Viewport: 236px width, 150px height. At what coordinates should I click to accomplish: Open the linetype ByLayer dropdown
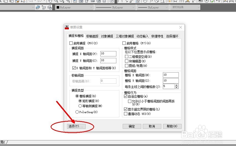pos(134,7)
